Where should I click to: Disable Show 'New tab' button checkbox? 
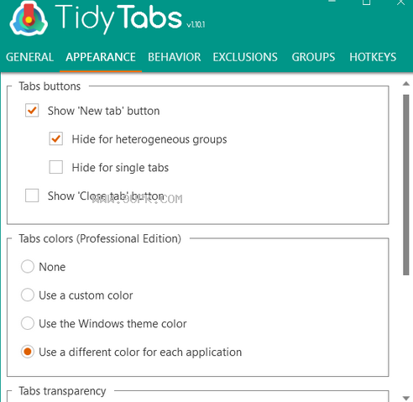click(x=32, y=110)
